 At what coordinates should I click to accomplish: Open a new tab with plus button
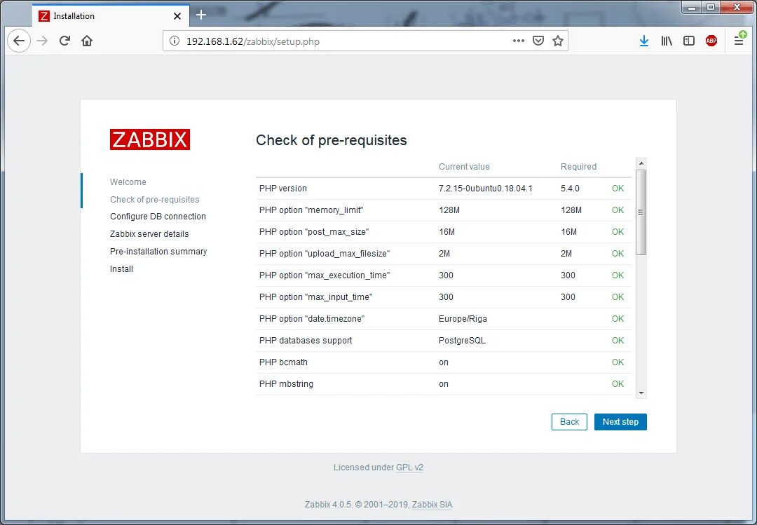[201, 15]
